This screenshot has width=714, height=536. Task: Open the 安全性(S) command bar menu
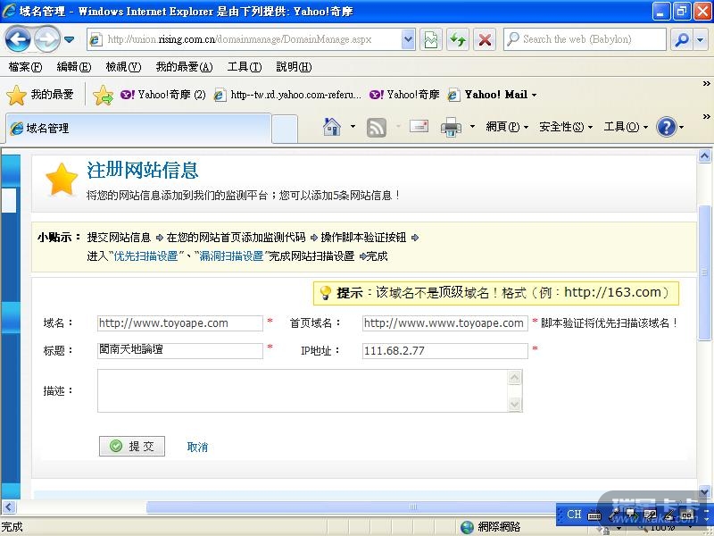566,127
